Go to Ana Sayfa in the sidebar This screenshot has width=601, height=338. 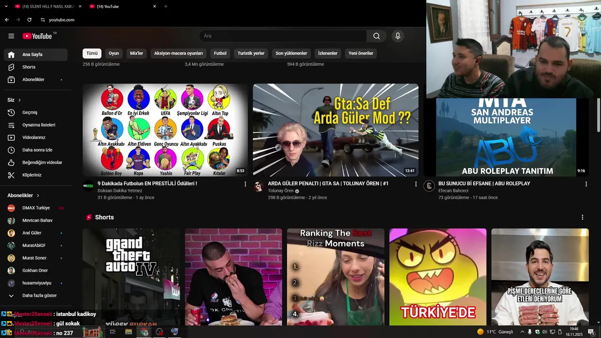point(36,54)
